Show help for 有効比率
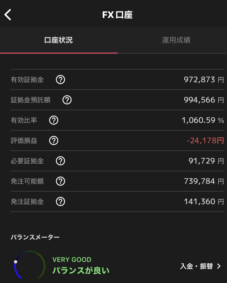The width and height of the screenshot is (227, 283). pos(54,120)
